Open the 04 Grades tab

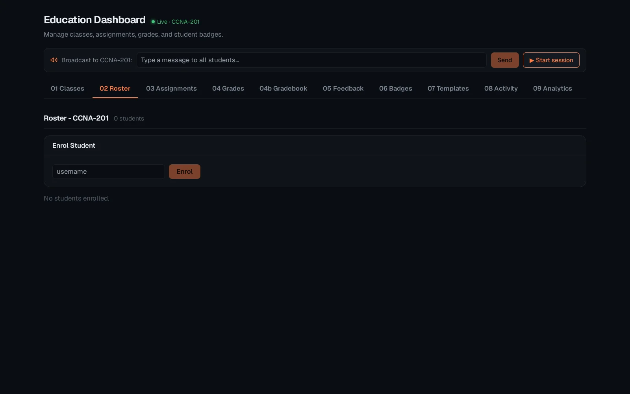tap(228, 88)
